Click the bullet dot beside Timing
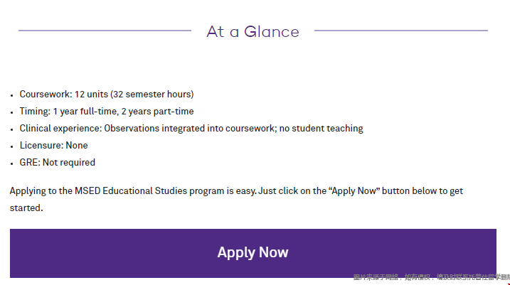The image size is (510, 285). 11,113
